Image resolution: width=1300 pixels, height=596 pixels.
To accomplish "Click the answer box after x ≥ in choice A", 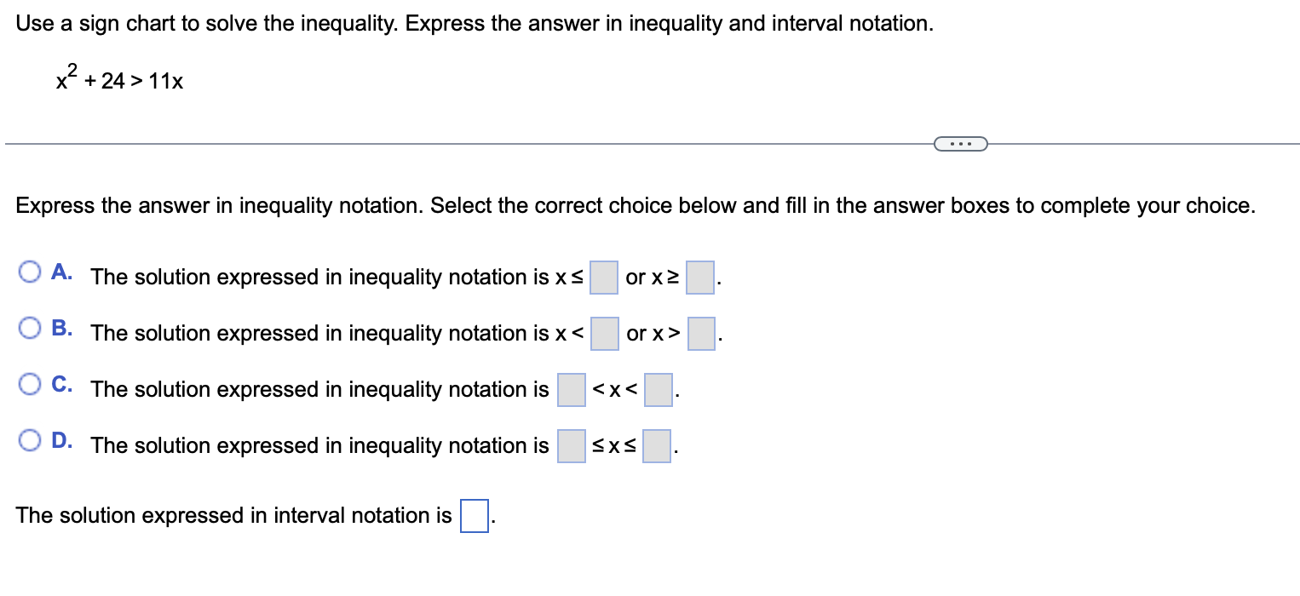I will 699,278.
